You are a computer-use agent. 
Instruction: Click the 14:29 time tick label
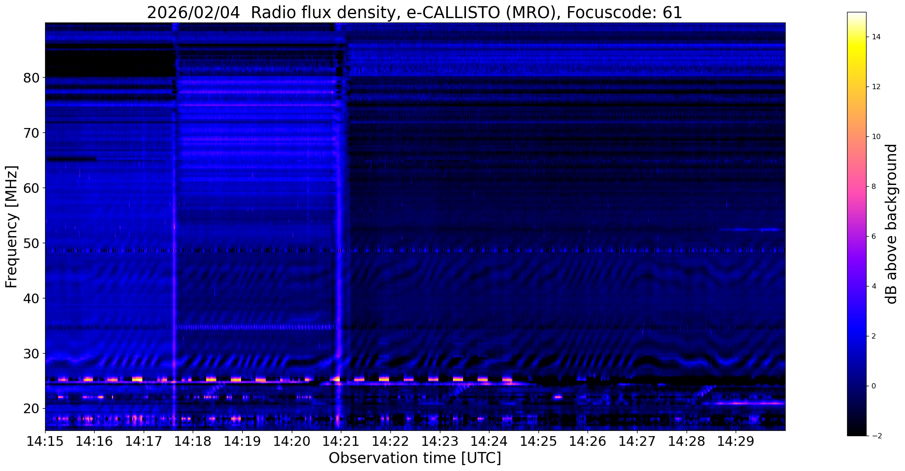(x=736, y=442)
